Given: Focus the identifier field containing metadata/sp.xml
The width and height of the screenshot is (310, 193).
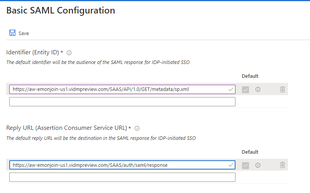Looking at the screenshot, I should tap(122, 89).
